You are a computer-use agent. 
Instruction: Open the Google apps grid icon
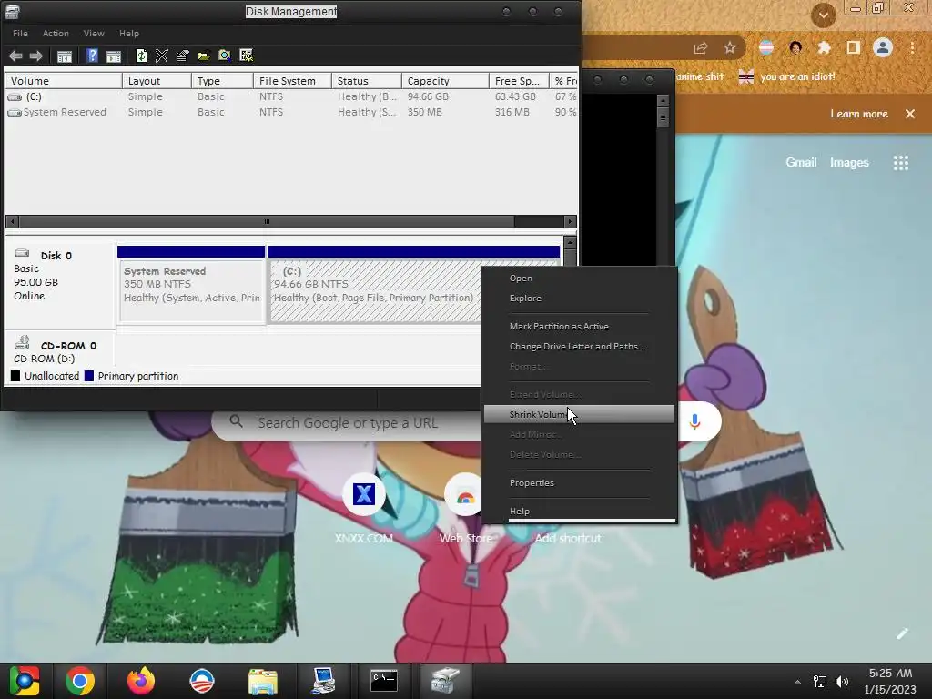[901, 163]
